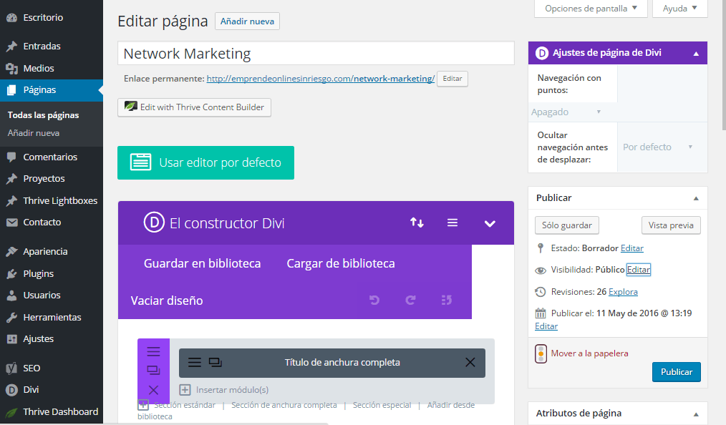
Task: Add Sección de anchura completa
Action: point(284,405)
